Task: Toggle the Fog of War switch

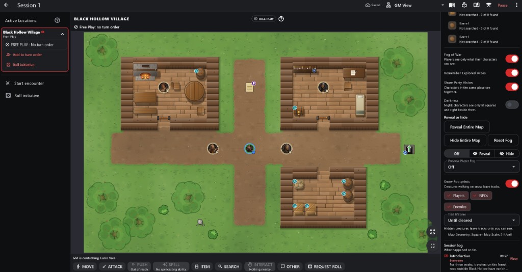Action: point(512,59)
